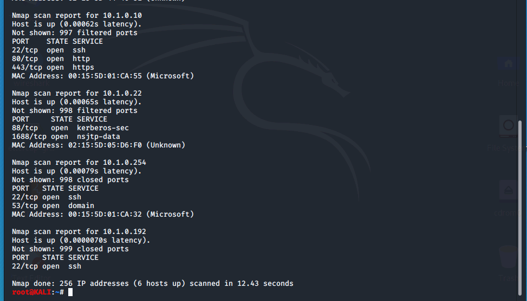Click the '88/tcp open kerberos-sec' line
The image size is (527, 301).
[x=70, y=128]
